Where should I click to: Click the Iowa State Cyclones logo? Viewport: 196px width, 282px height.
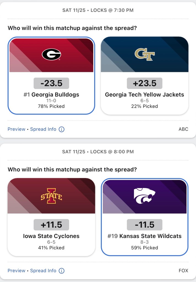51,196
